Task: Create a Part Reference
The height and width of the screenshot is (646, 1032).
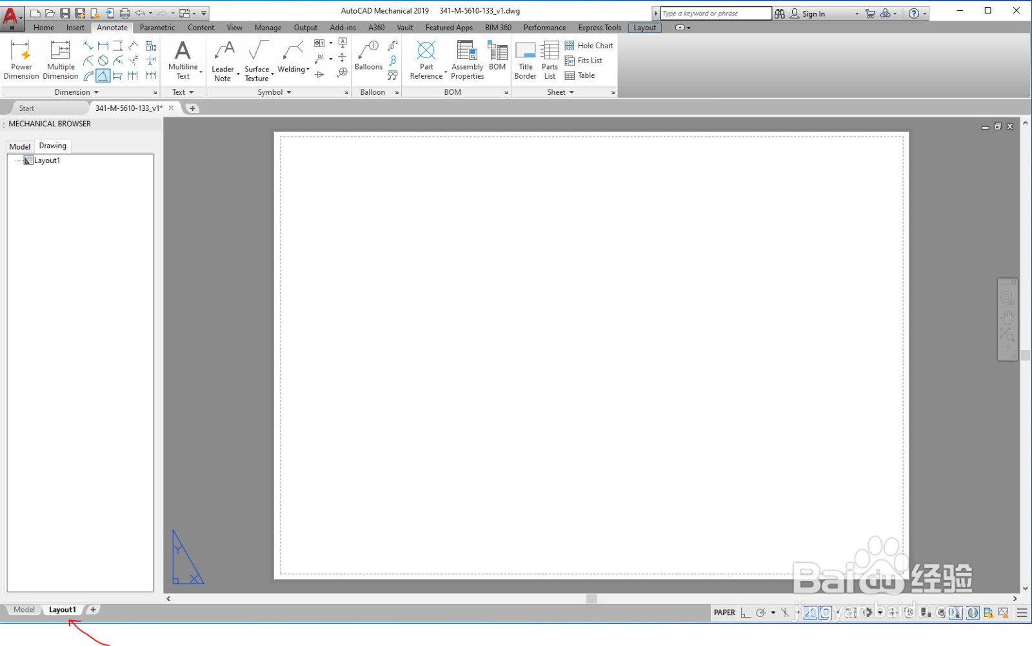Action: [426, 60]
